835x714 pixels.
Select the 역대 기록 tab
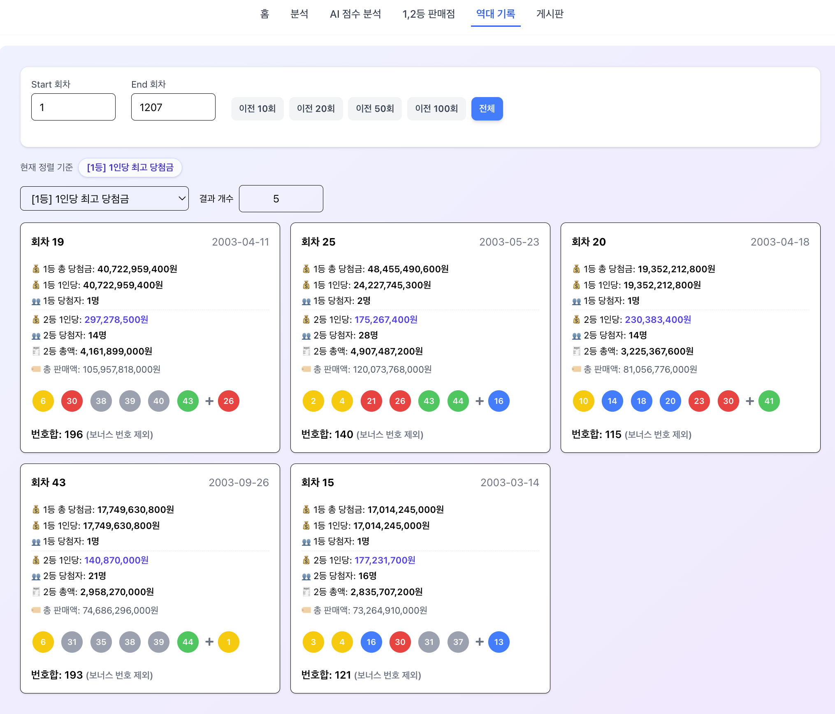[x=496, y=14]
